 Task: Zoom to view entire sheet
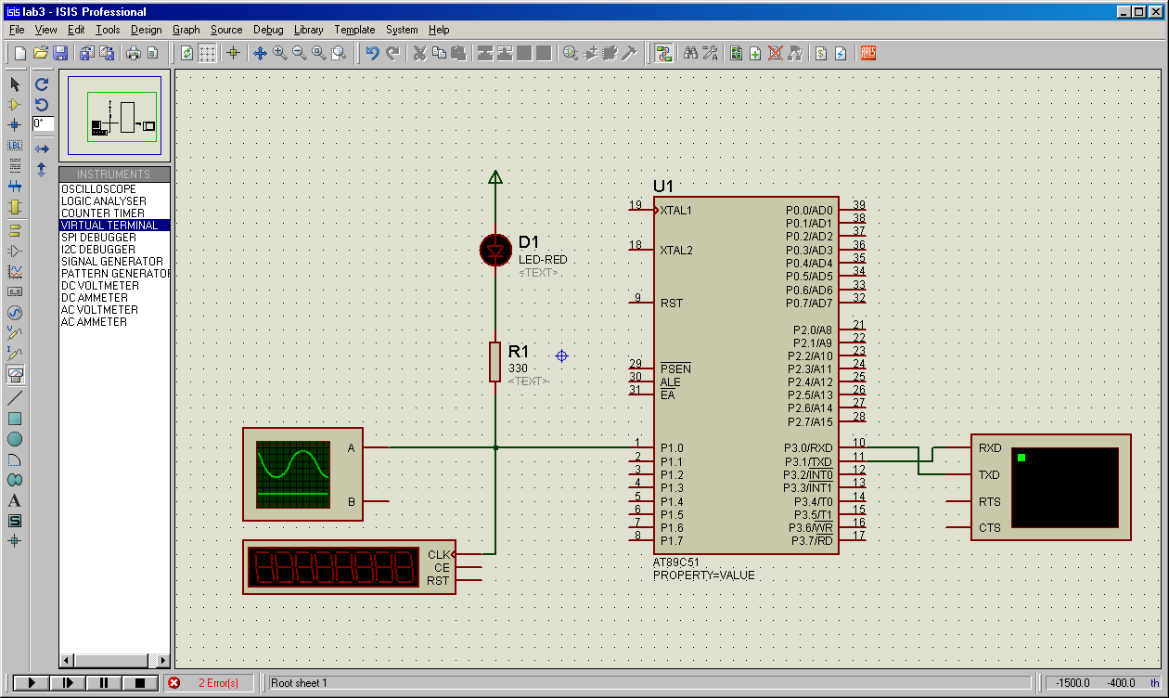coord(319,54)
